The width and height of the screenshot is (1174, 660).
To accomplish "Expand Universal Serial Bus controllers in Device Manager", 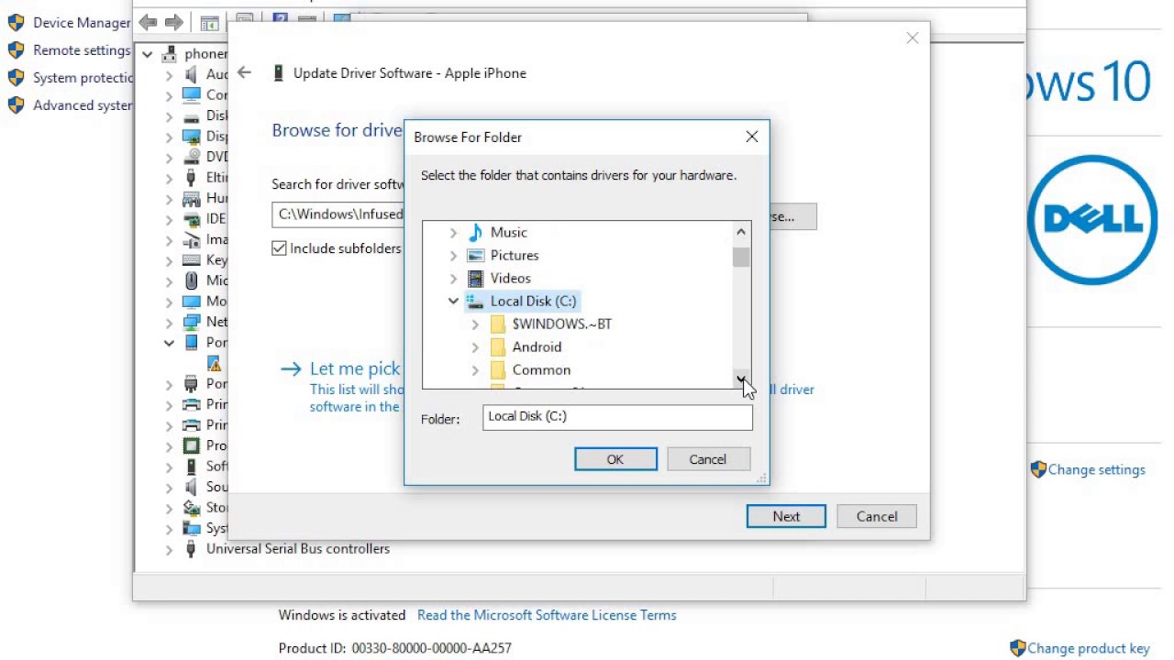I will 169,550.
